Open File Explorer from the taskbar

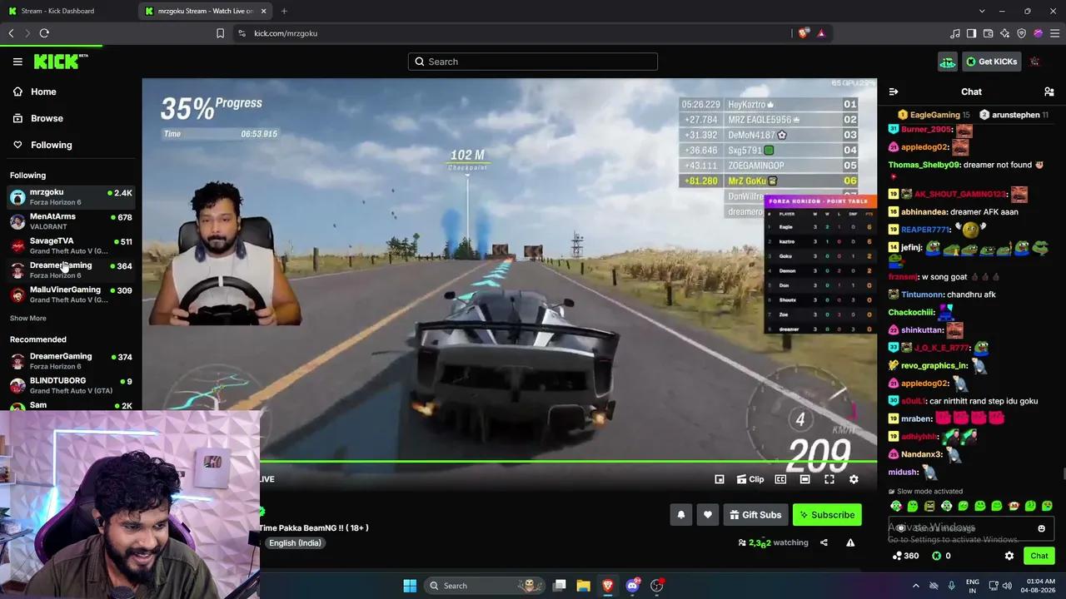[x=583, y=586]
